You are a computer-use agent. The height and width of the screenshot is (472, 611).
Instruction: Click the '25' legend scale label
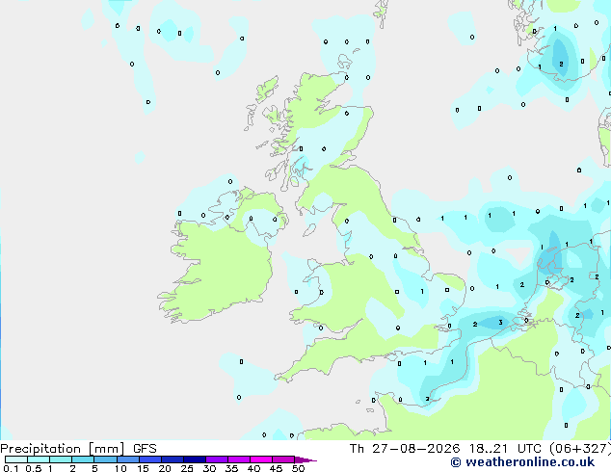tap(187, 468)
